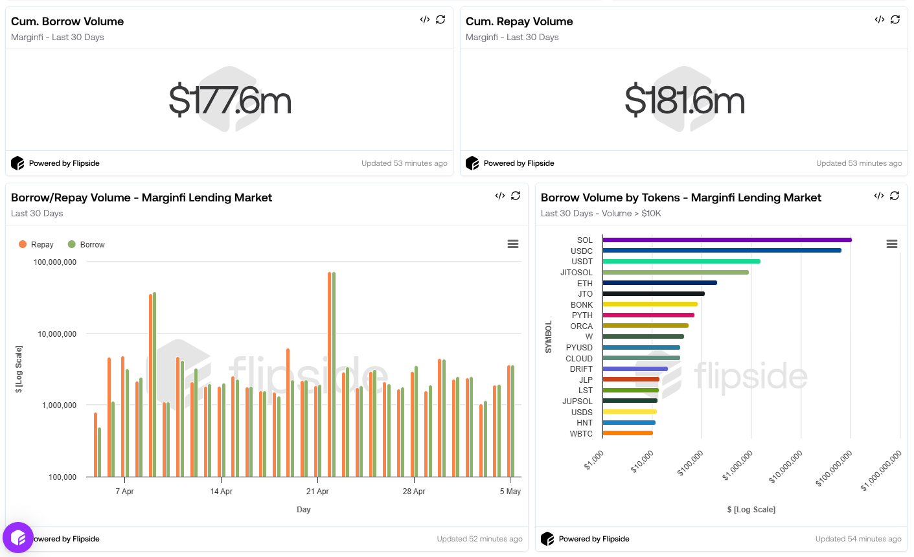Open Borrow Volume by Tokens chart menu
Image resolution: width=914 pixels, height=557 pixels.
(892, 244)
